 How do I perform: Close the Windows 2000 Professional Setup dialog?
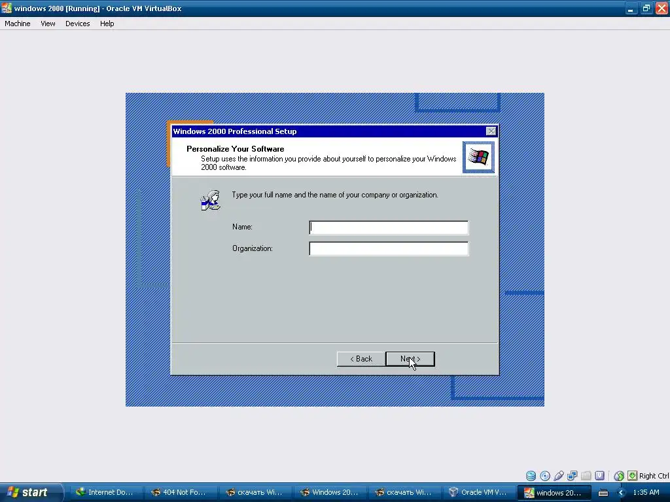(491, 131)
